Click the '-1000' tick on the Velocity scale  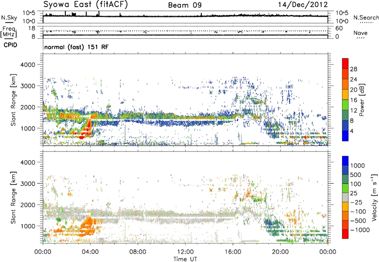(x=360, y=230)
